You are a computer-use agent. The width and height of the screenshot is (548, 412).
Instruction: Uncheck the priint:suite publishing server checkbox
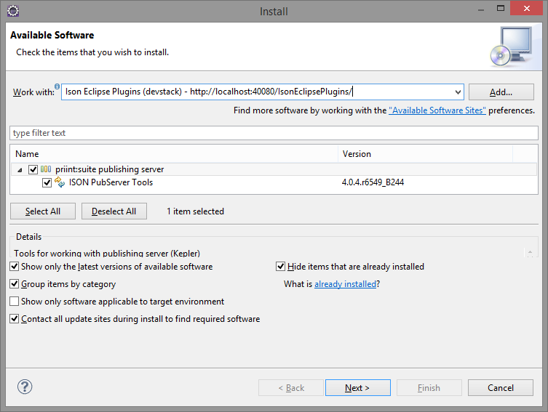33,169
